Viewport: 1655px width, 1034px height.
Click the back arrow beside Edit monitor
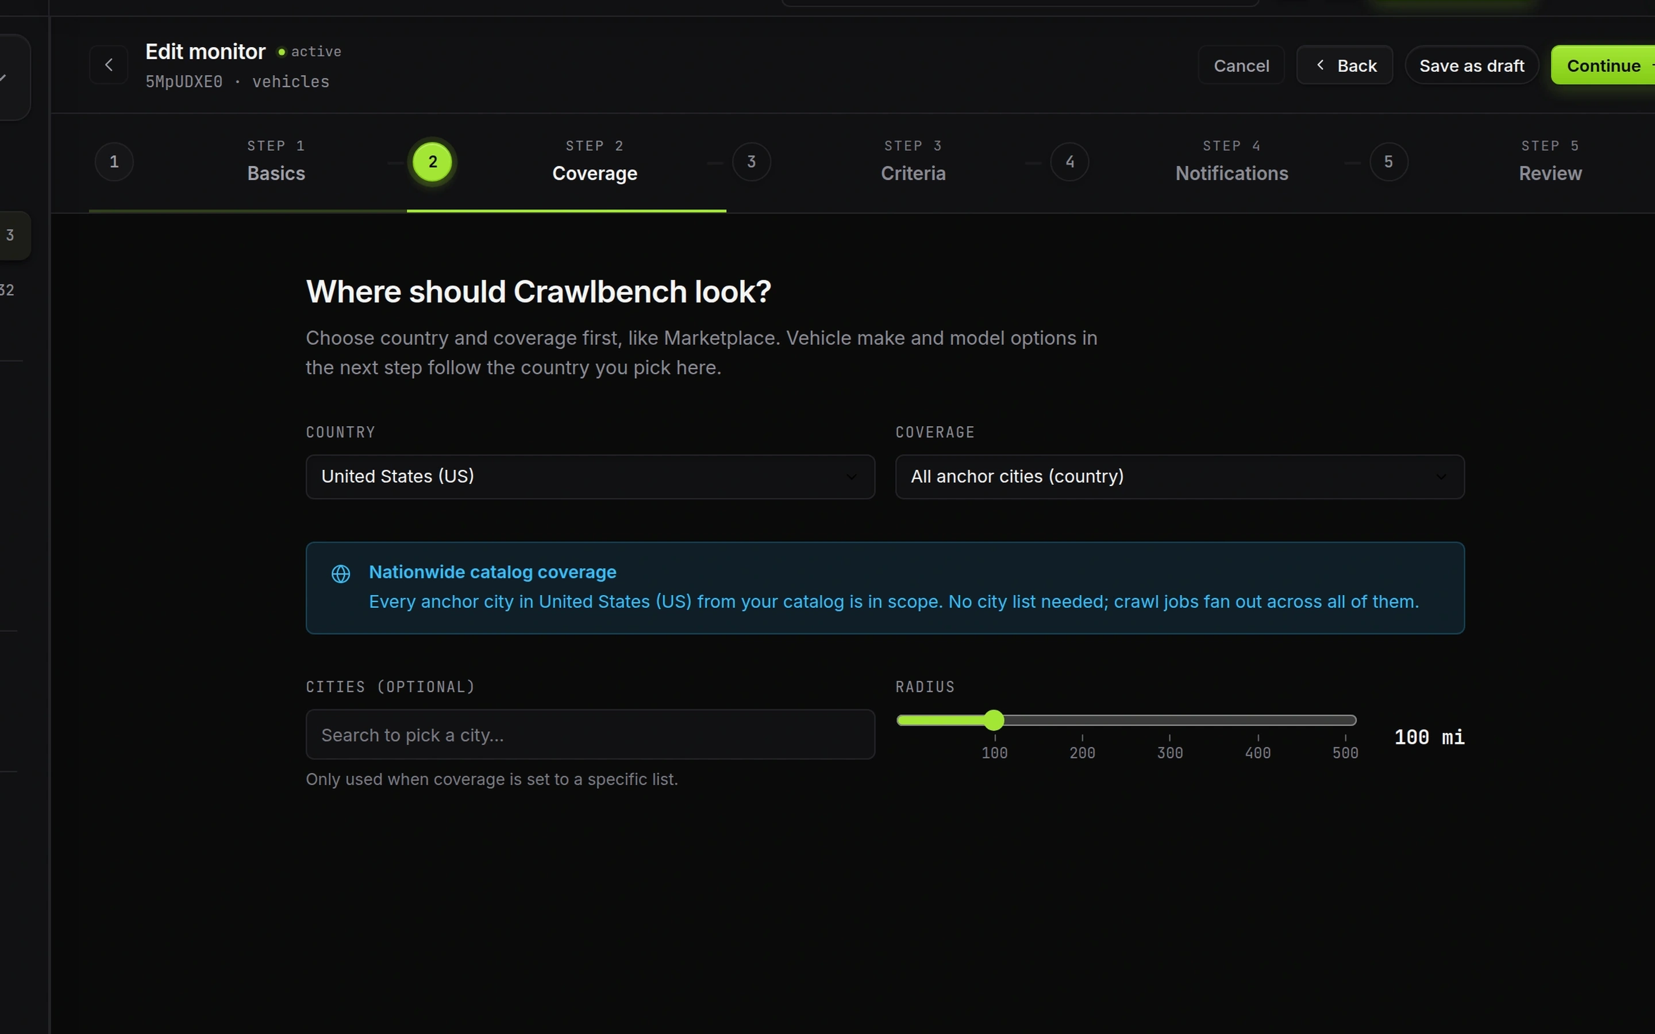[109, 65]
